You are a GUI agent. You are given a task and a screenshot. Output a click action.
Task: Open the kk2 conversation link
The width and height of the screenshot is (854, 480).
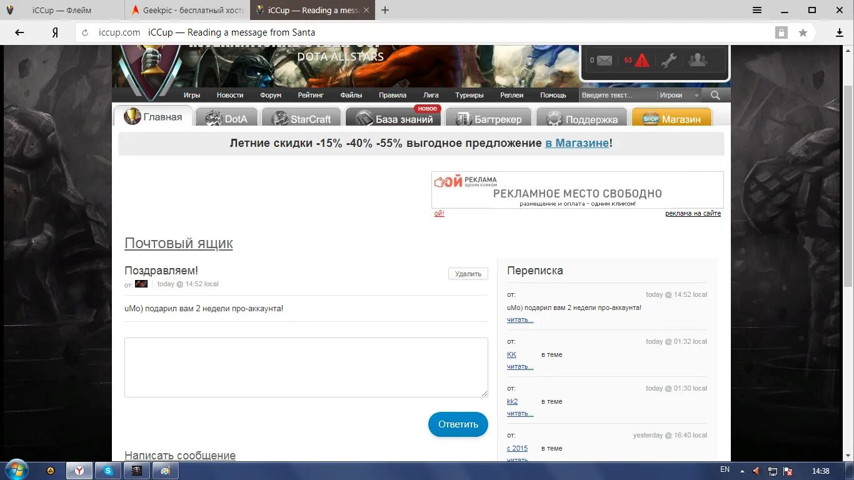[x=513, y=401]
